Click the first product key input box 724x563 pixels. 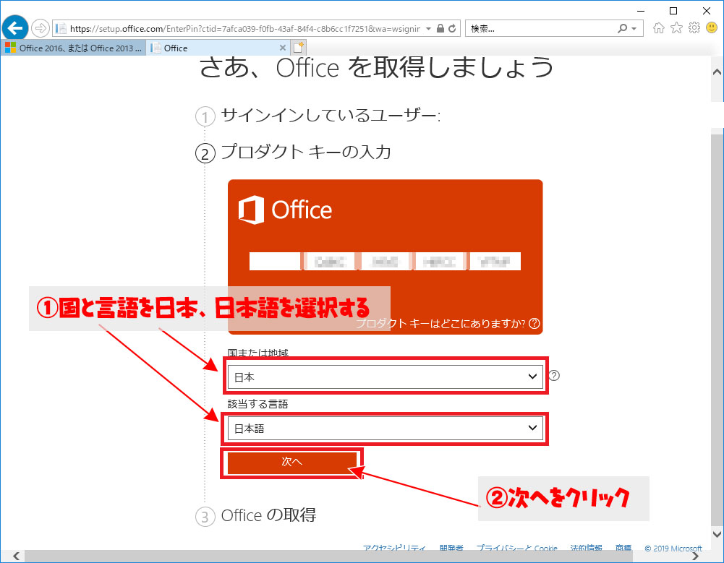click(x=275, y=261)
